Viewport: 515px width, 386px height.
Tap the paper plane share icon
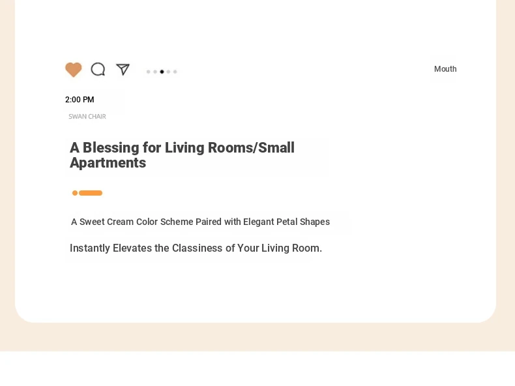click(123, 69)
